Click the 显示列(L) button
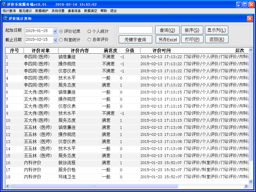The height and width of the screenshot is (192, 256). (x=217, y=30)
